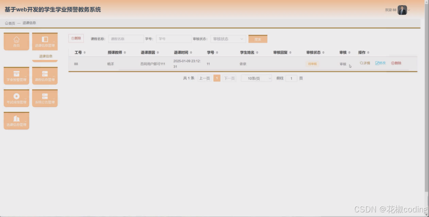Sort by the 审核状态 column arrows
The image size is (429, 217).
tap(323, 52)
